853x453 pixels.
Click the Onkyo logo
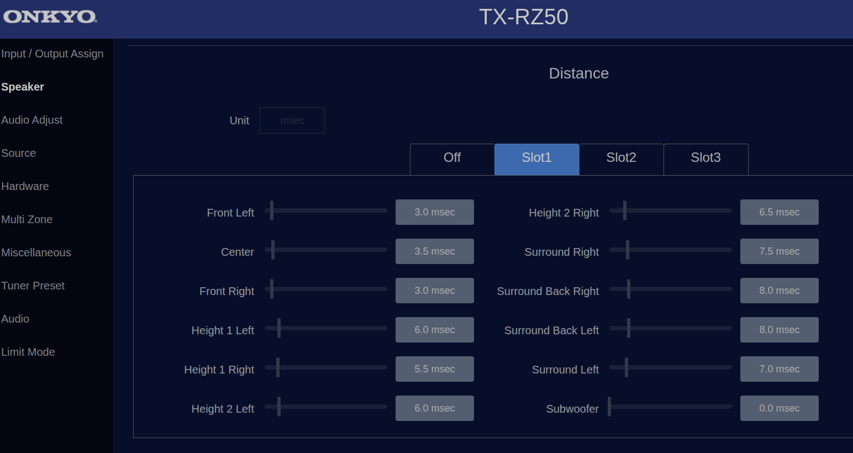coord(50,17)
